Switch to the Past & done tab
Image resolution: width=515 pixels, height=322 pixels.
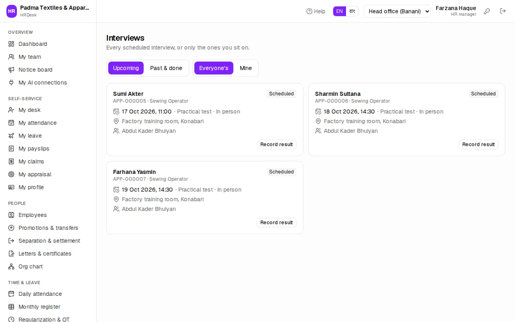point(166,68)
